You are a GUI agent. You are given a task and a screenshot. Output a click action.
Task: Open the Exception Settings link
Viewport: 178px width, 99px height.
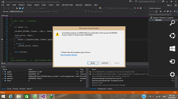[69, 55]
